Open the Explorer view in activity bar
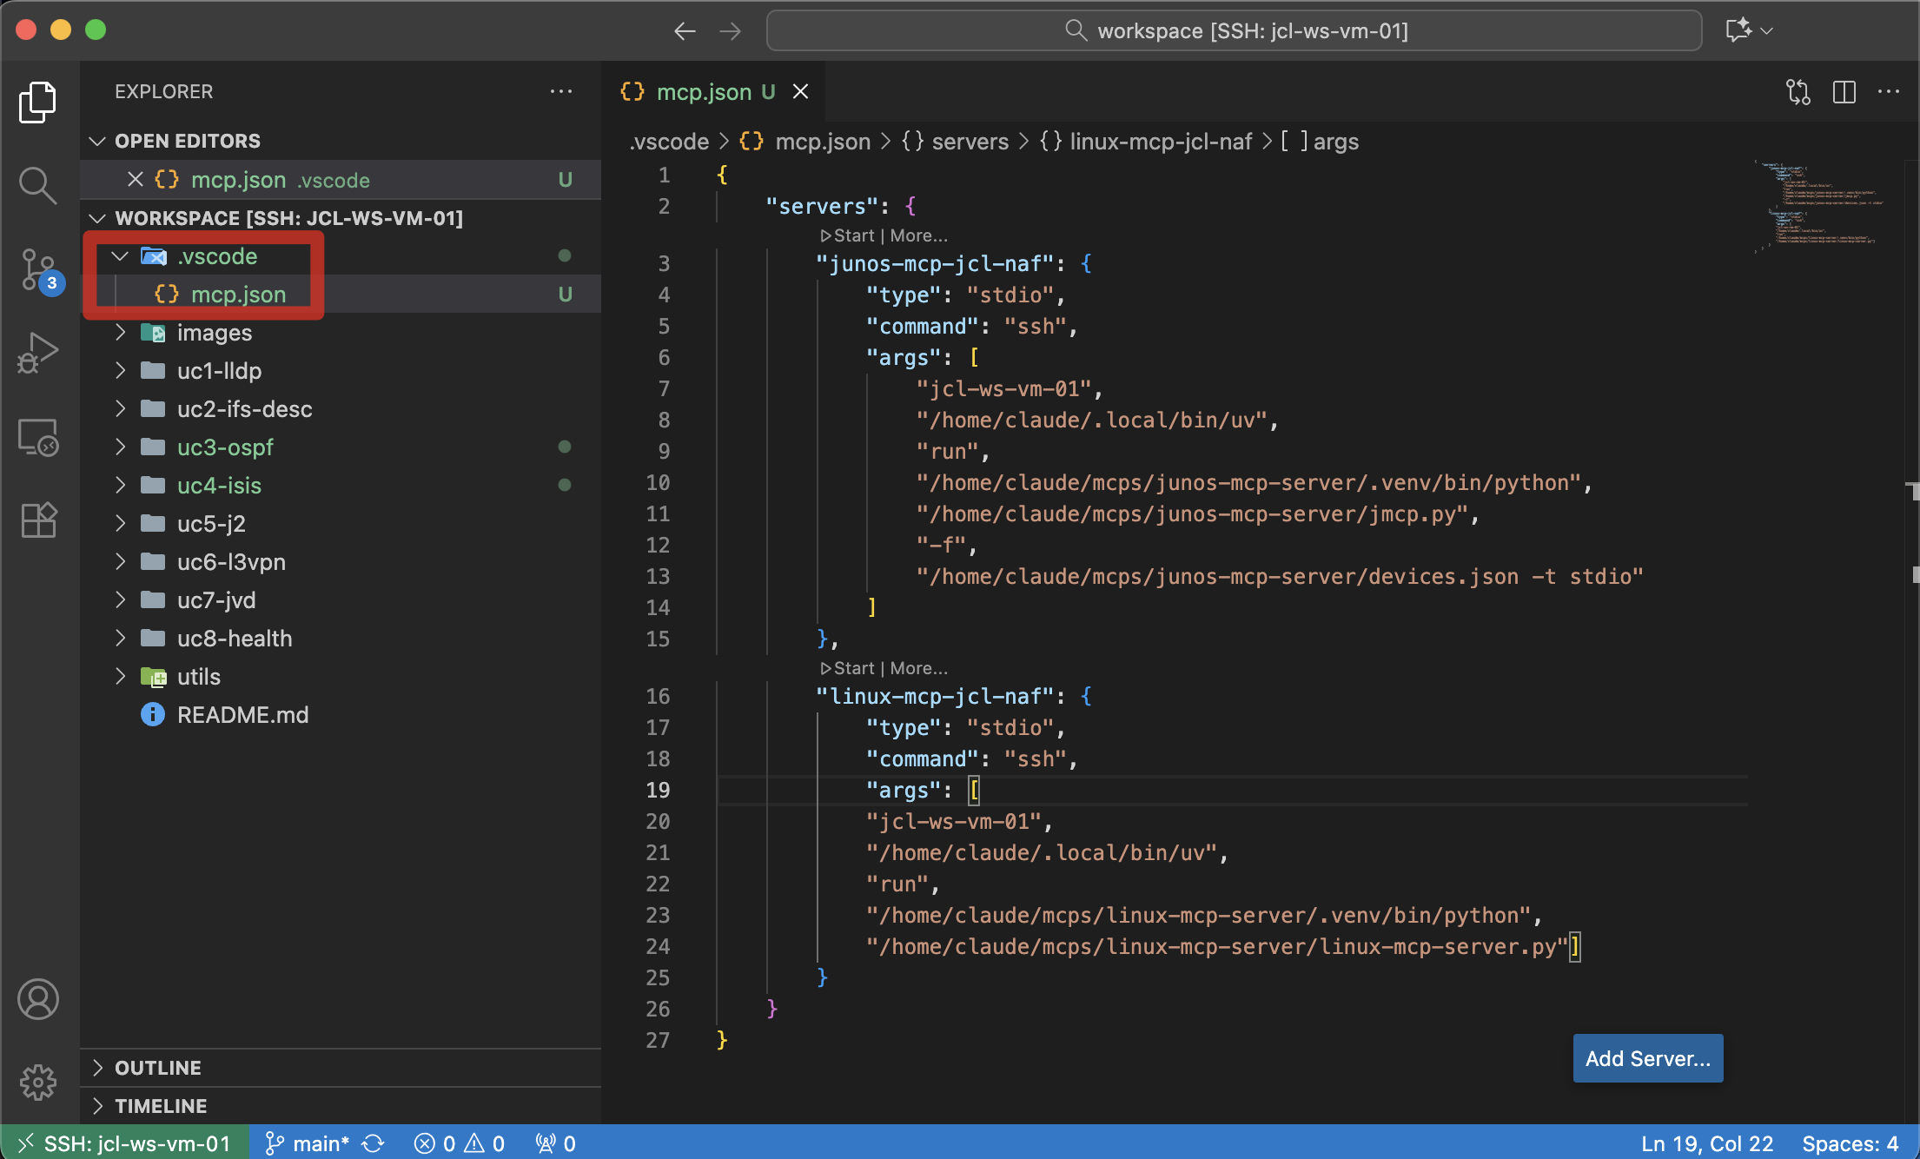The width and height of the screenshot is (1920, 1159). pos(37,103)
